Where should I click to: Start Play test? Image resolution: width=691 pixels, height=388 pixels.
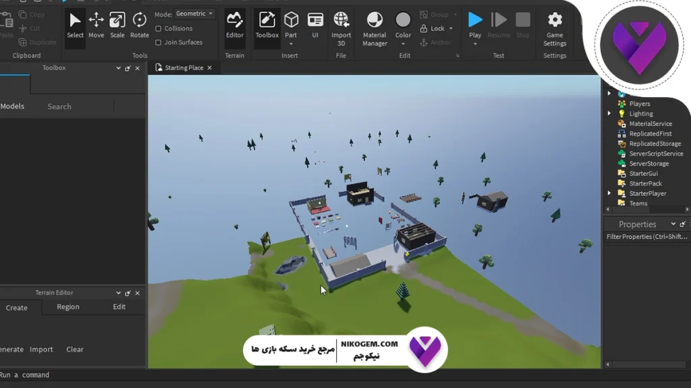click(475, 24)
